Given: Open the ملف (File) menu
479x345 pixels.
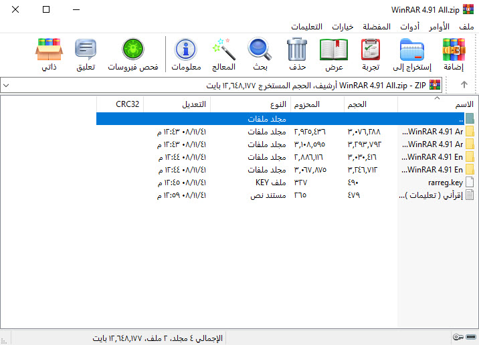Looking at the screenshot, I should click(466, 27).
